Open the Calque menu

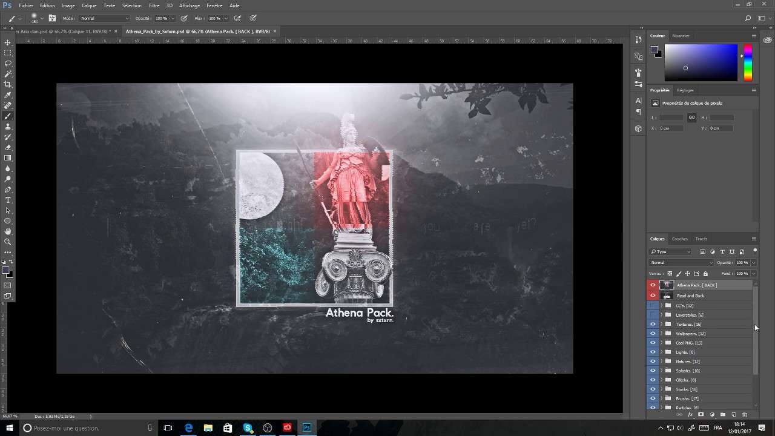89,5
